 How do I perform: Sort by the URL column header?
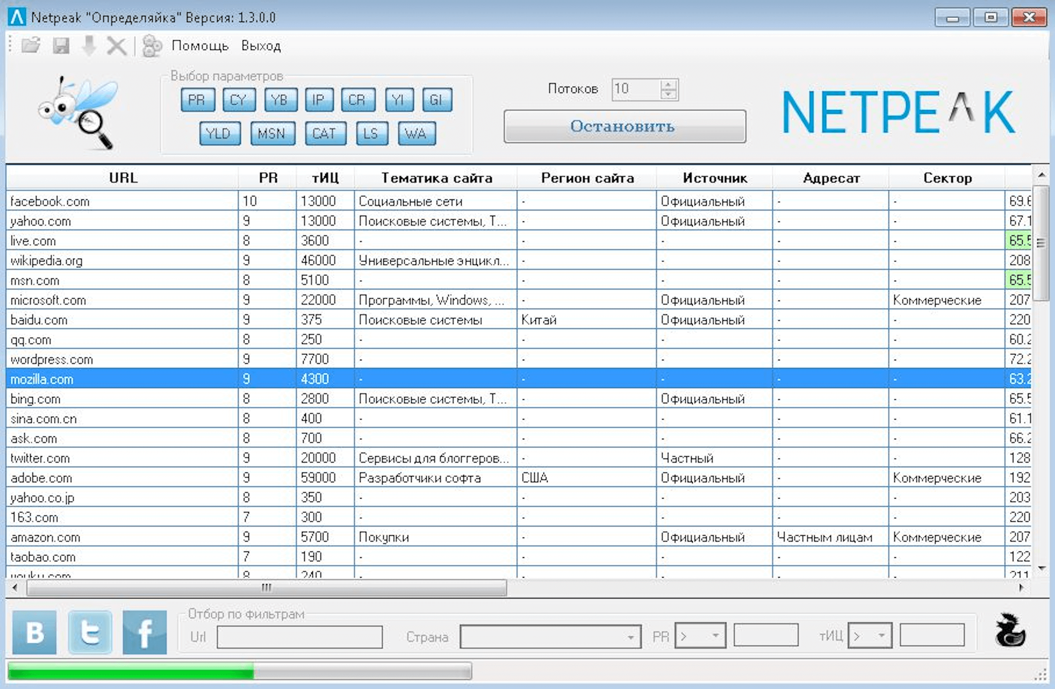click(x=122, y=178)
